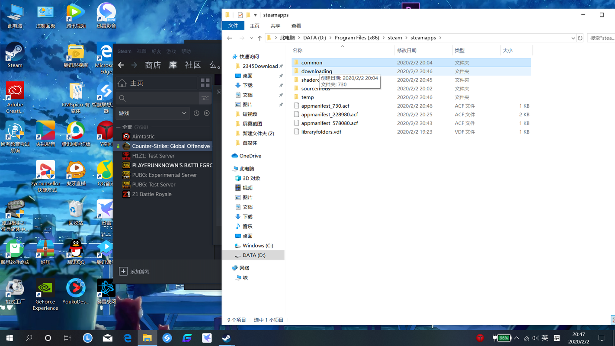Select the recent clock filter icon in Steam
This screenshot has width=615, height=346.
[x=196, y=113]
